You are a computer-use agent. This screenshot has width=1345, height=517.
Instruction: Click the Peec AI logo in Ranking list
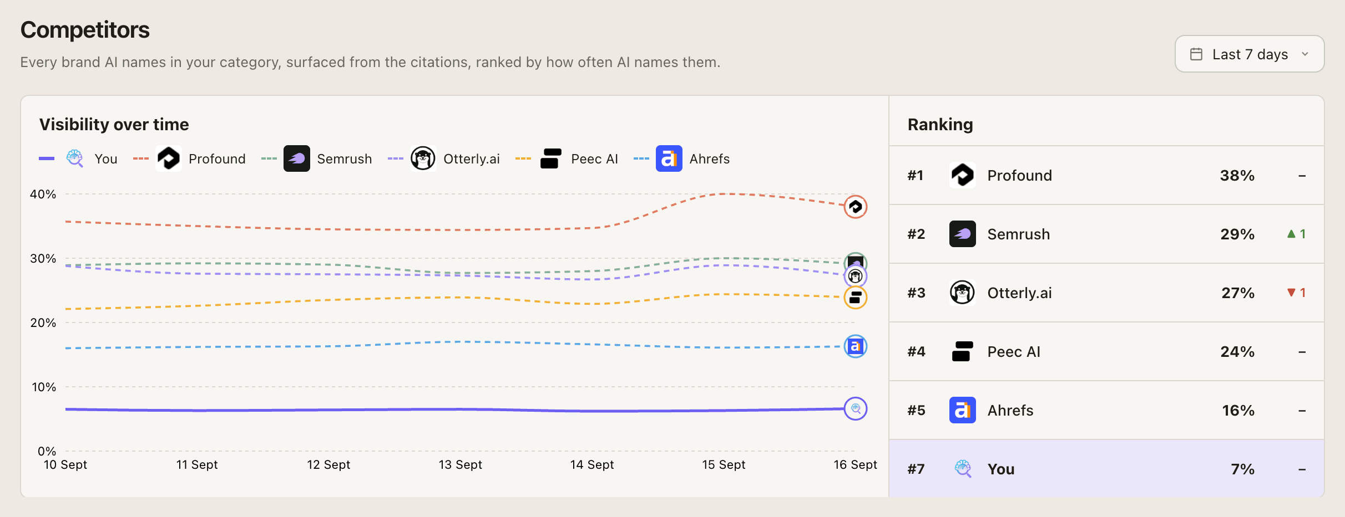pyautogui.click(x=963, y=351)
